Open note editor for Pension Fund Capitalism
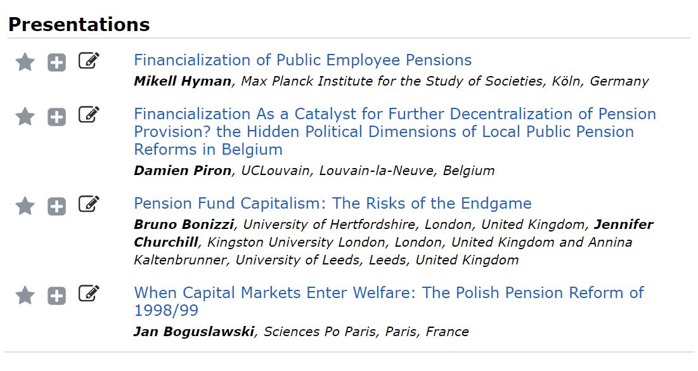Screen dimensions: 698x371 click(89, 204)
